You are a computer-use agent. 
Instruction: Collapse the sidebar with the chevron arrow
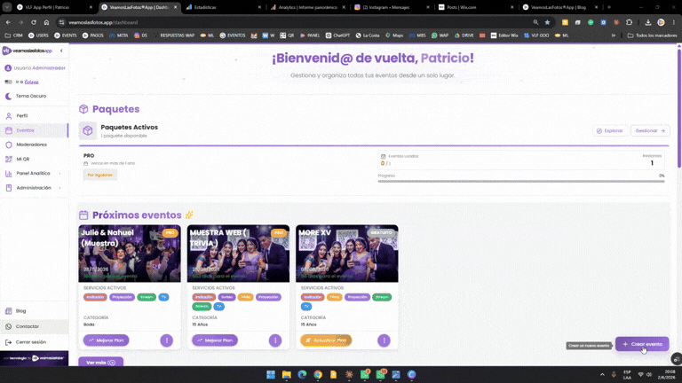[x=61, y=51]
